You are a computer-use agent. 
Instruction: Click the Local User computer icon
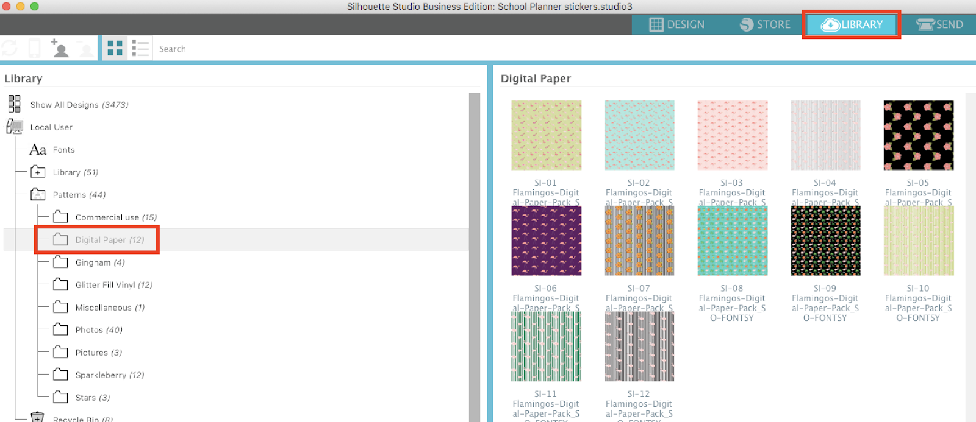[x=14, y=127]
